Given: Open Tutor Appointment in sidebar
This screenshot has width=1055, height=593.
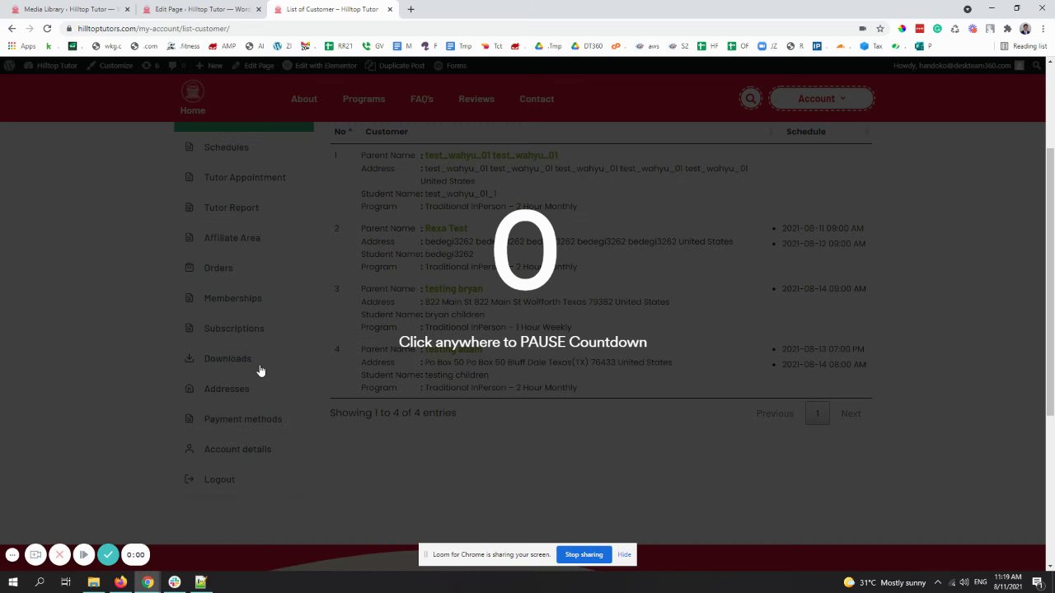Looking at the screenshot, I should pos(245,177).
